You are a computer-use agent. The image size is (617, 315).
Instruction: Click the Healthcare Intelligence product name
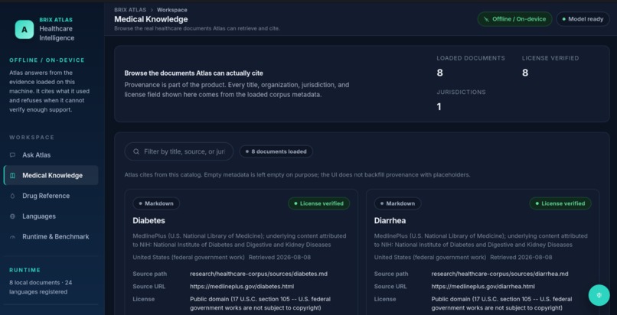tap(57, 34)
